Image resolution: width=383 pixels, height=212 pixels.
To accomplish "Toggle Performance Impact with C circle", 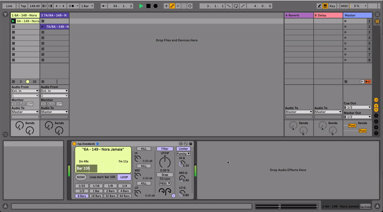I will pyautogui.click(x=376, y=133).
